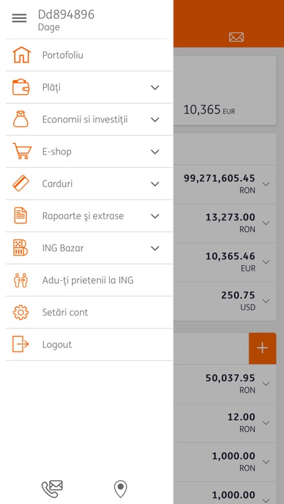The image size is (284, 504).
Task: Tap the E-shop shopping cart icon
Action: click(22, 151)
